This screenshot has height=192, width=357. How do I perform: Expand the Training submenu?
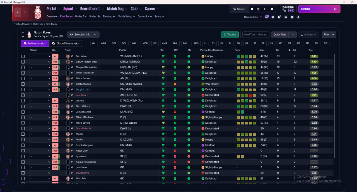109,16
